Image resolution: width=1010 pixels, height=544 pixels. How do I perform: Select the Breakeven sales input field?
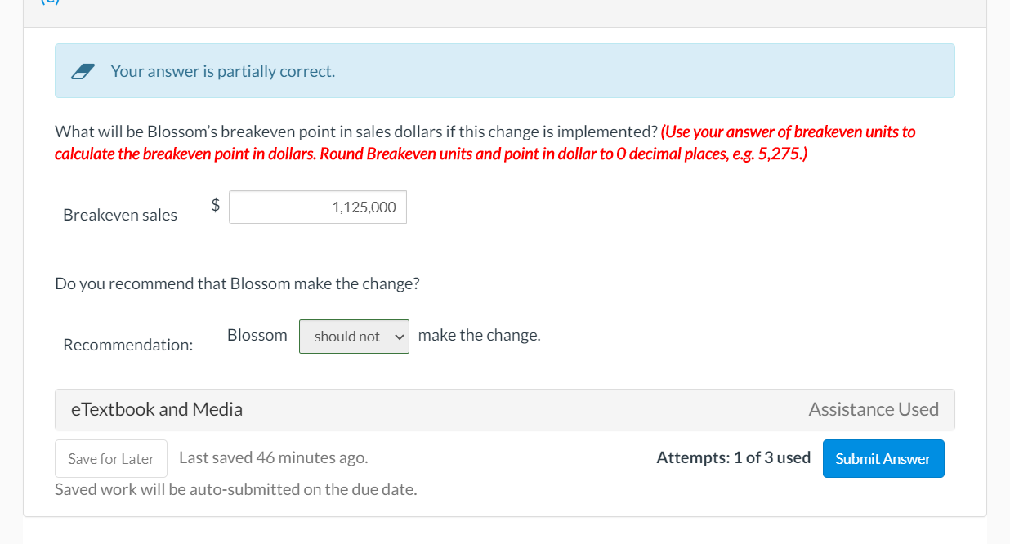tap(317, 207)
